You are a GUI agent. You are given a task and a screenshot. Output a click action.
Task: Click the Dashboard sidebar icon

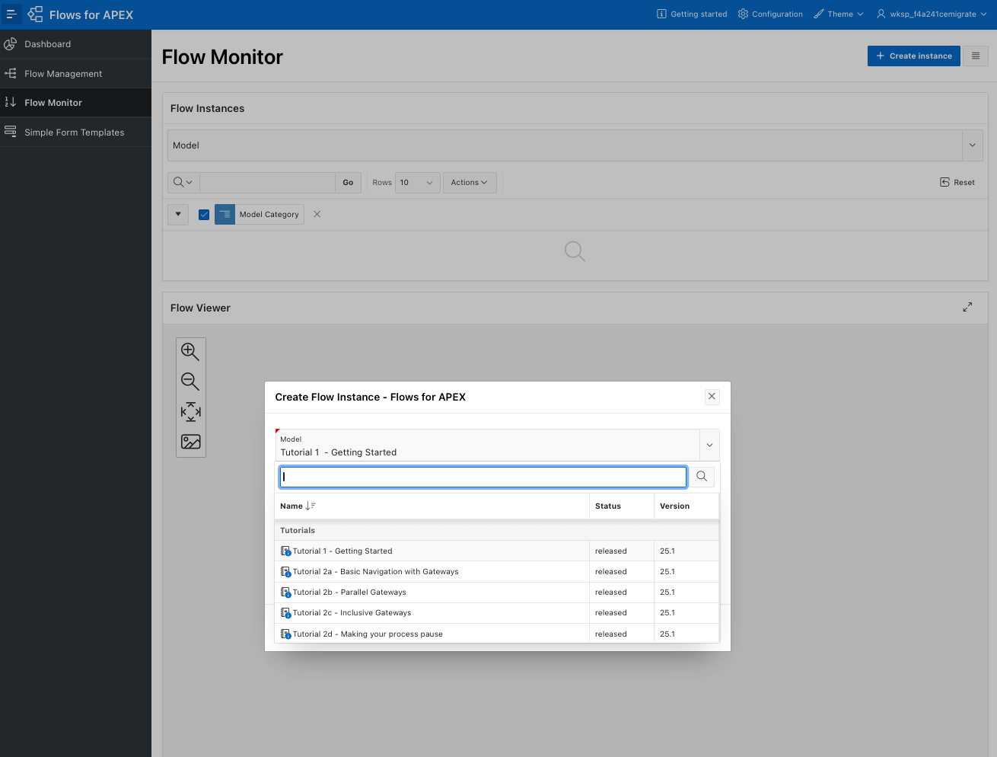click(11, 44)
